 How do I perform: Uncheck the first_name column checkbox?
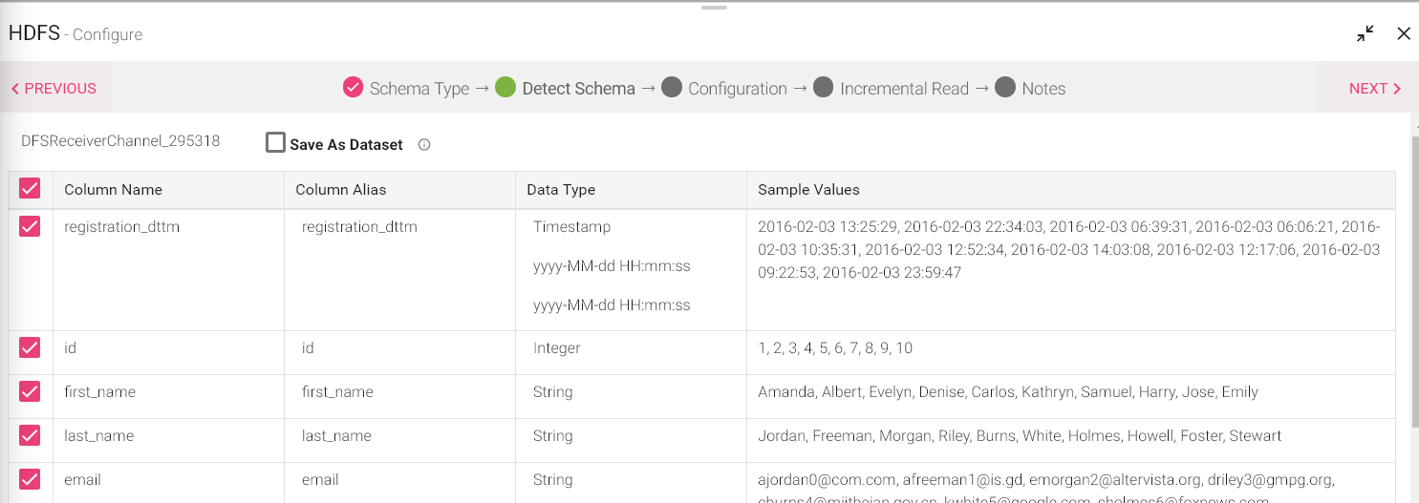[30, 391]
